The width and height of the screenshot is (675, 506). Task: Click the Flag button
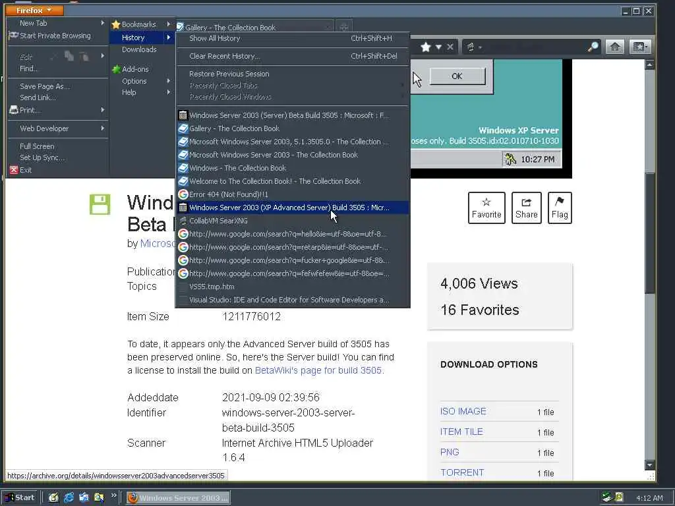(x=560, y=208)
